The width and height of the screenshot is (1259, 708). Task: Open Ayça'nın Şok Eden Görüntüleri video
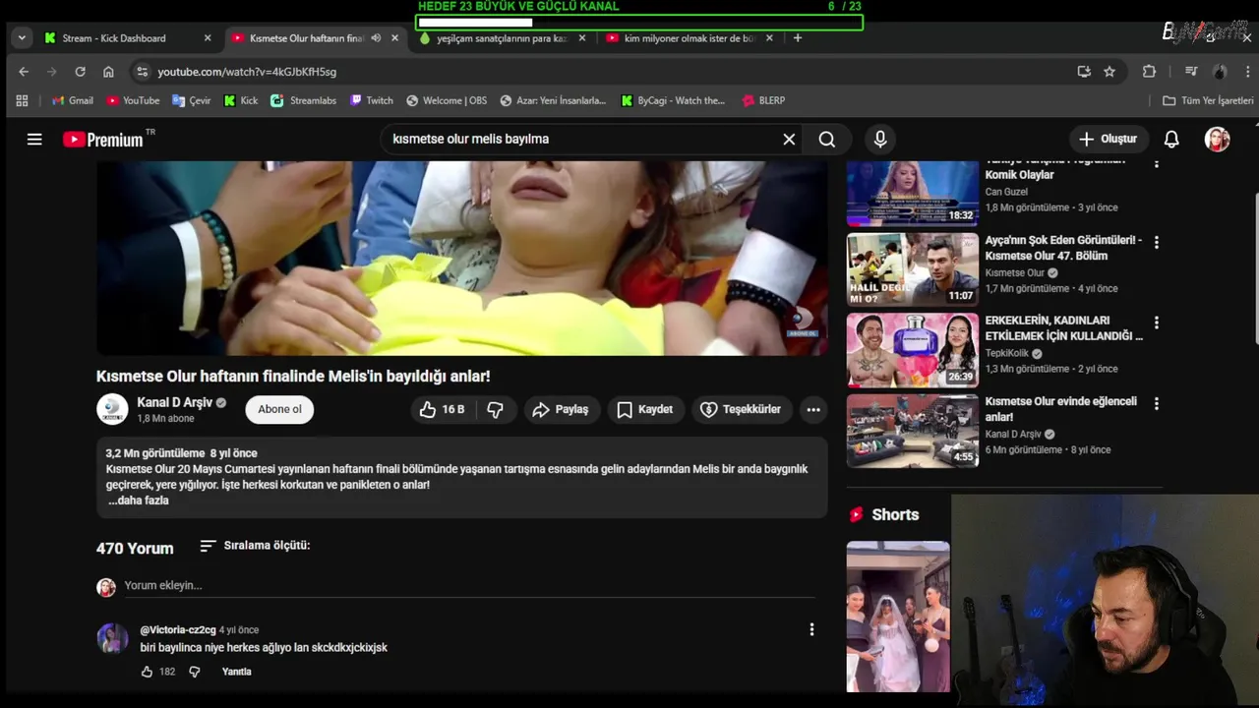point(913,269)
